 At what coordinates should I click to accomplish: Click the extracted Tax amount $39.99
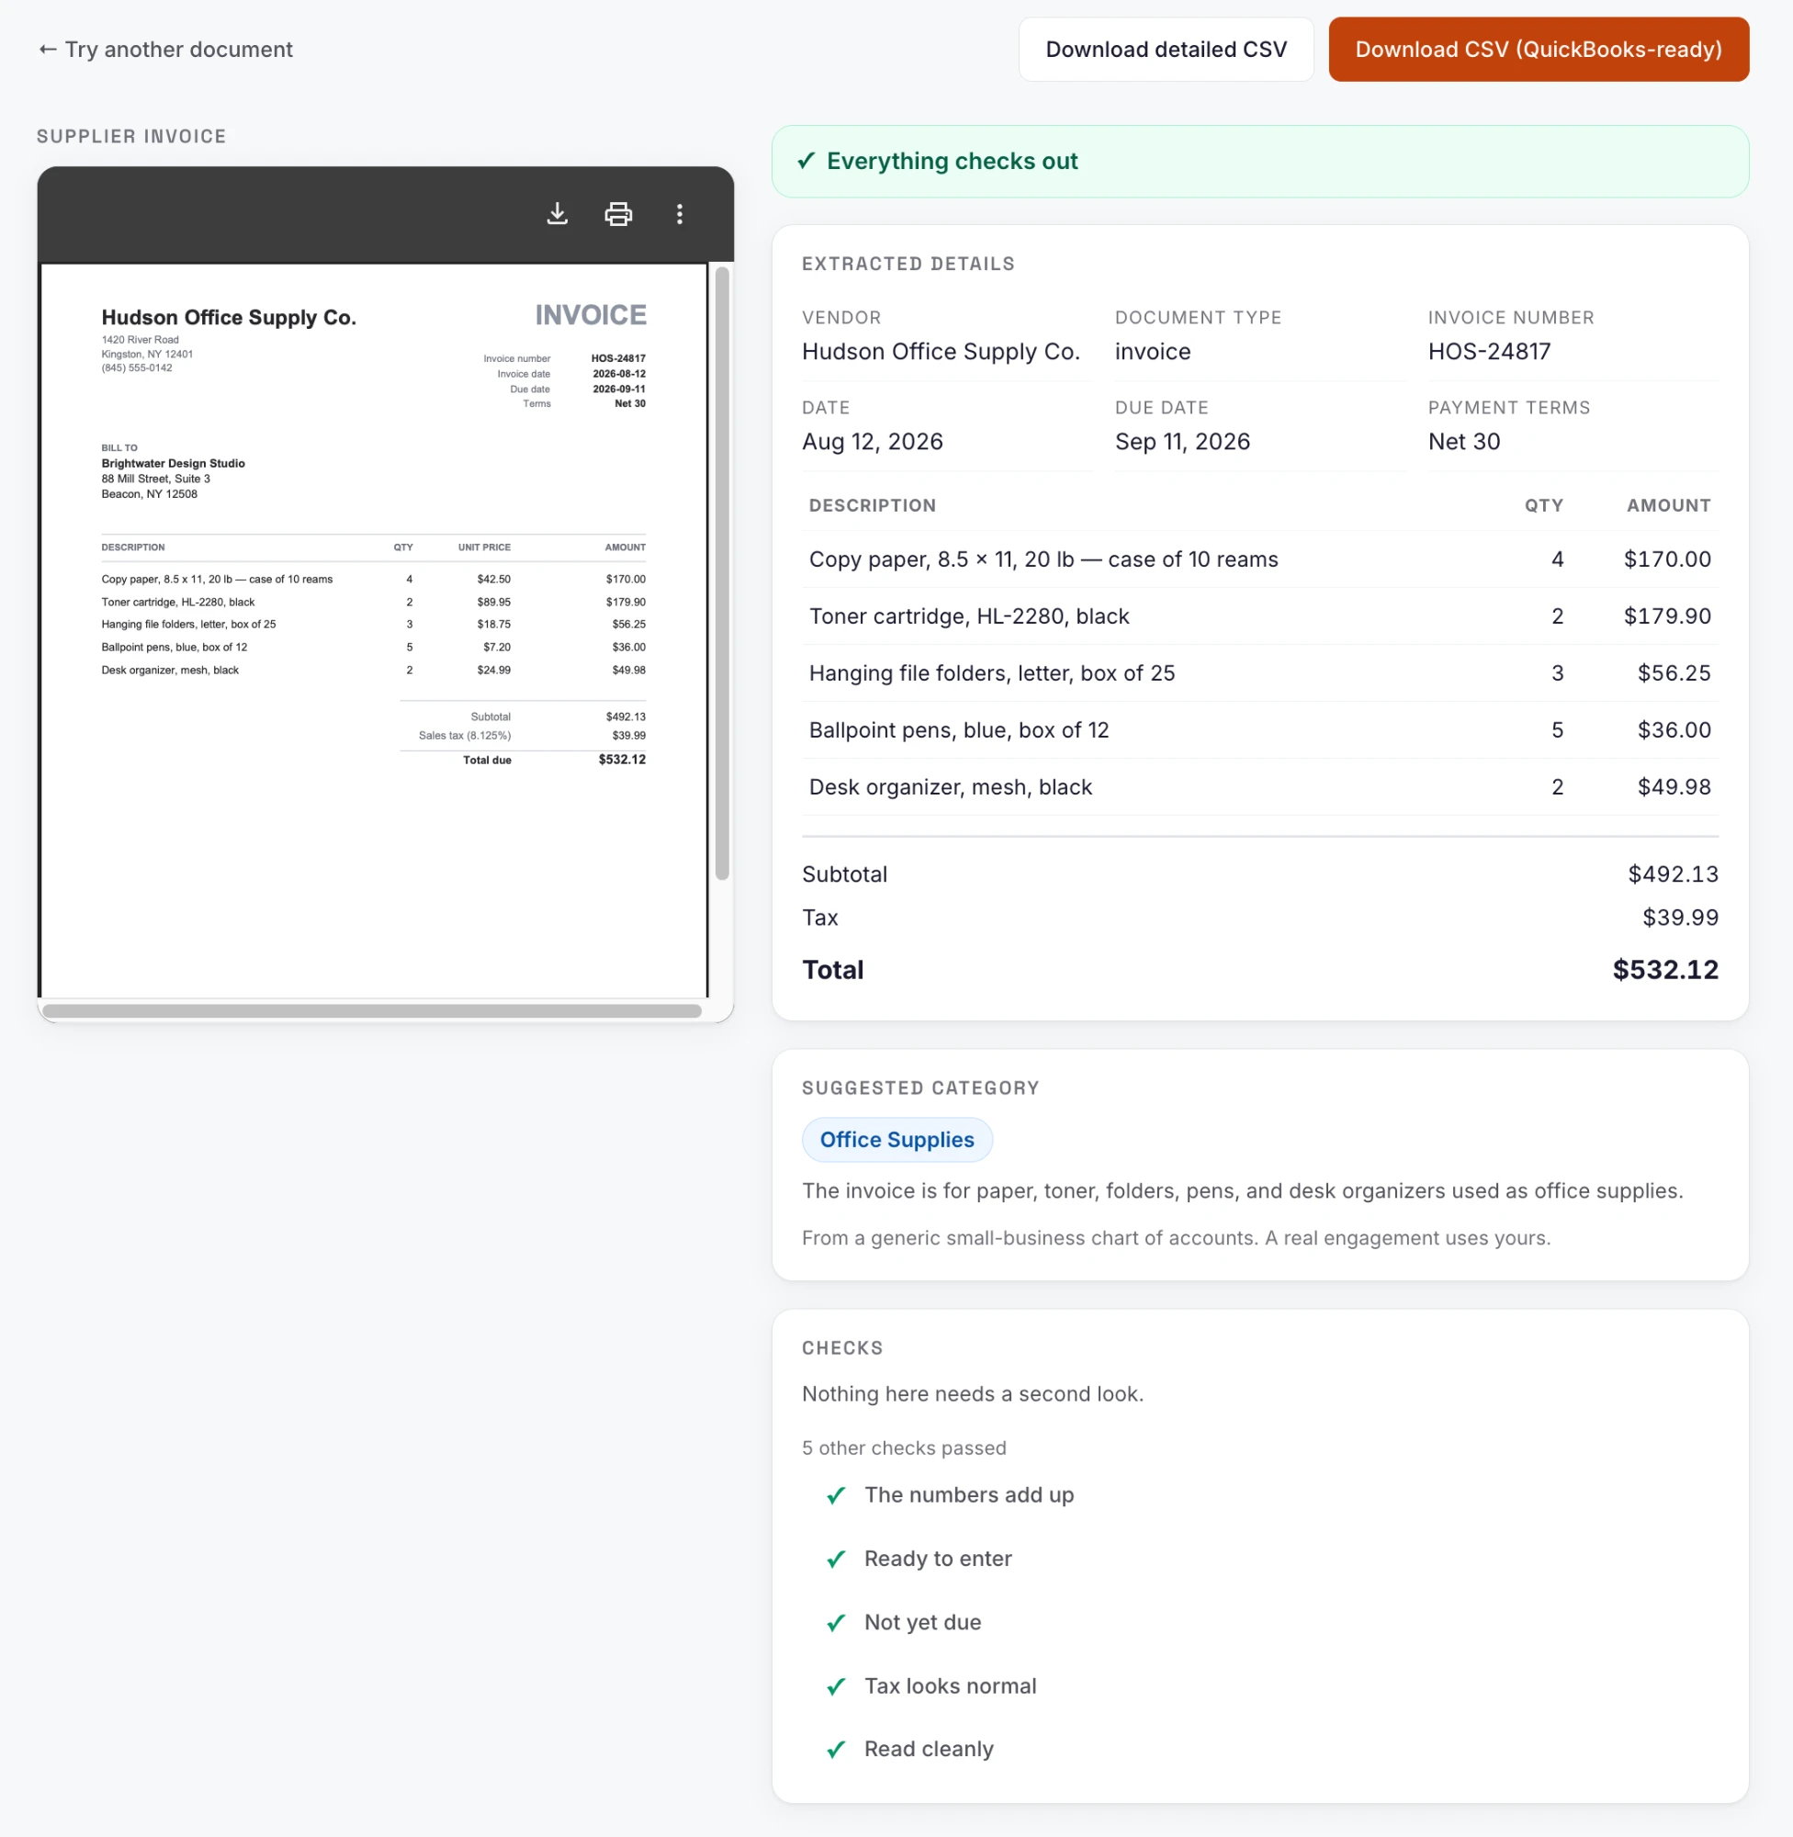click(1680, 918)
